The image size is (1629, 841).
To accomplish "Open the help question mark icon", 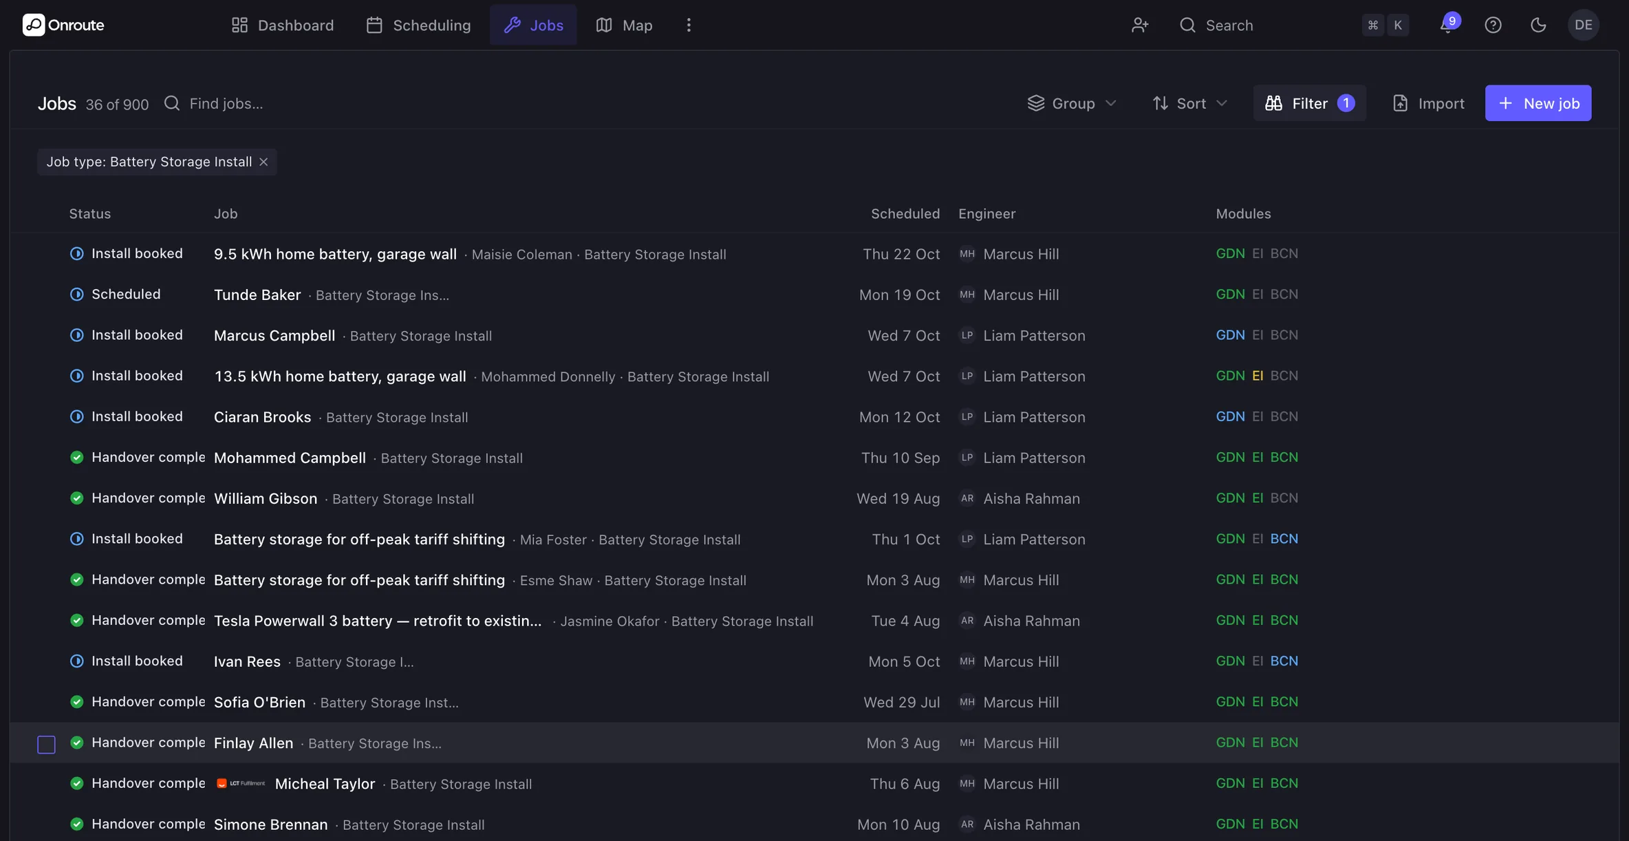I will (1493, 25).
